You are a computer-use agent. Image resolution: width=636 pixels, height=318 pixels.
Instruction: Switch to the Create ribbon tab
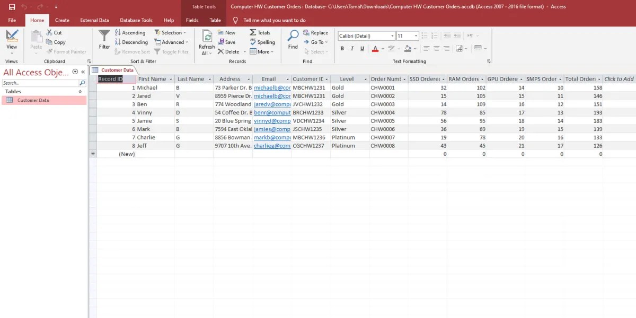click(61, 20)
